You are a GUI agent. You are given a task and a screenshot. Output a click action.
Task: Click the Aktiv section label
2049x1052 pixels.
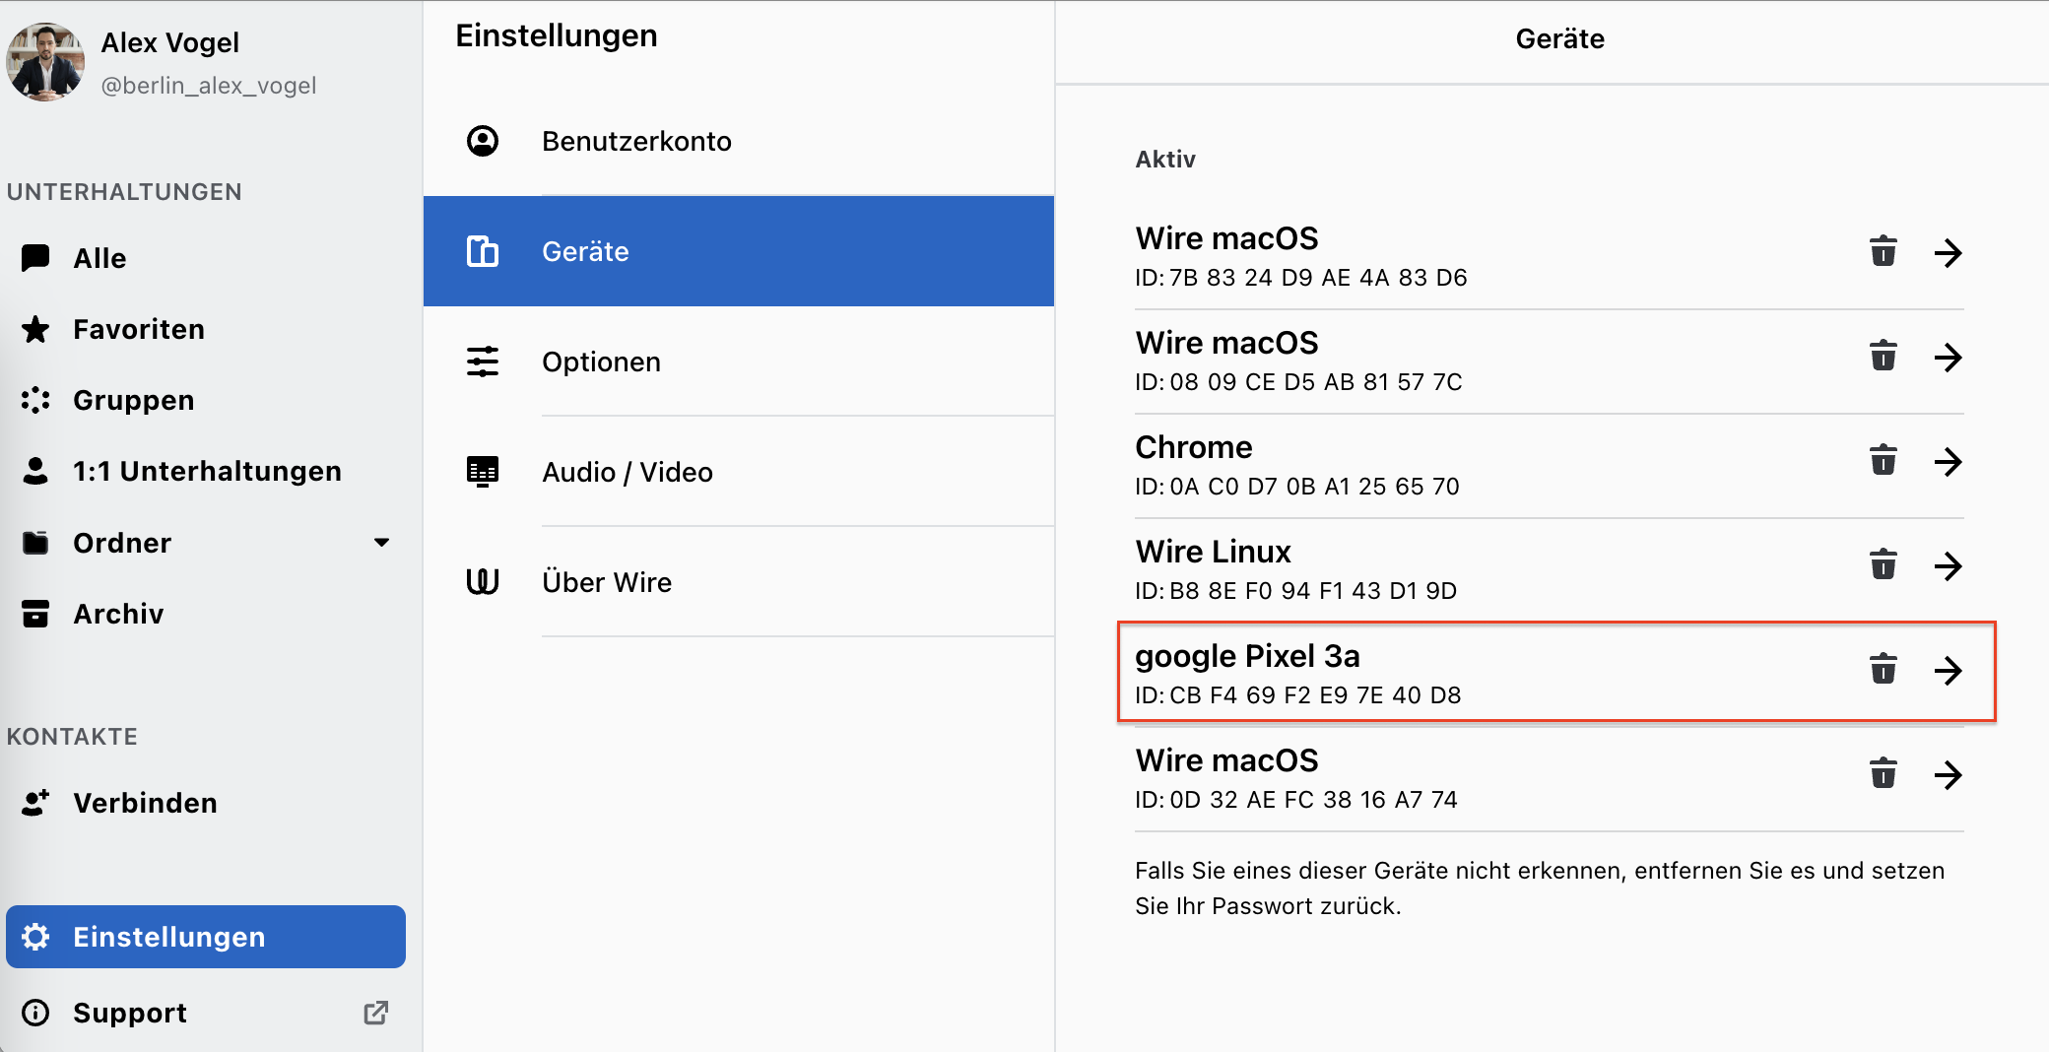click(1165, 160)
